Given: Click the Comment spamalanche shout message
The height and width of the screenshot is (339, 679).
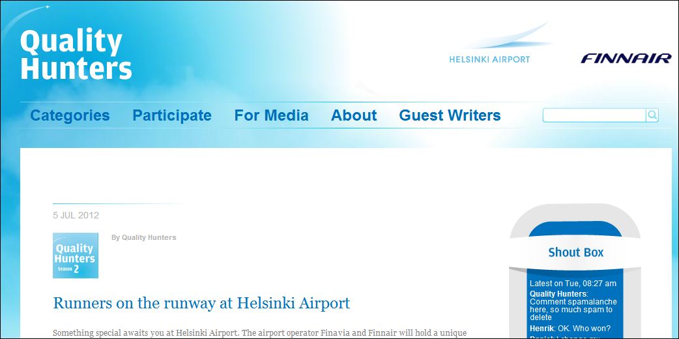Looking at the screenshot, I should tap(573, 310).
